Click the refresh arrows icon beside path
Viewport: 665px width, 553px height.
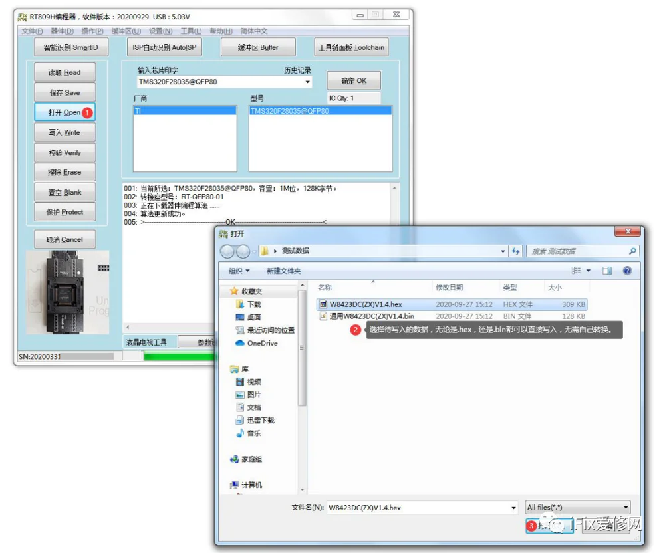pyautogui.click(x=515, y=251)
